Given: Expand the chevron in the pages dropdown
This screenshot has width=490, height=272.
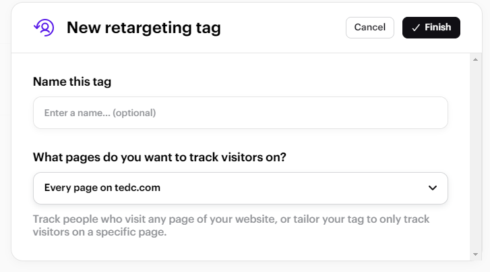Looking at the screenshot, I should pyautogui.click(x=433, y=188).
